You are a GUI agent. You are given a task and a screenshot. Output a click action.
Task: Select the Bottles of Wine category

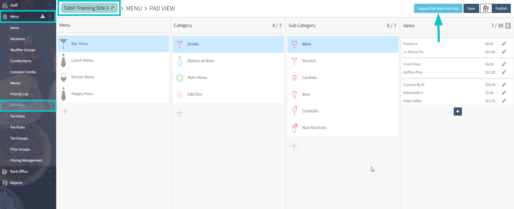[228, 61]
